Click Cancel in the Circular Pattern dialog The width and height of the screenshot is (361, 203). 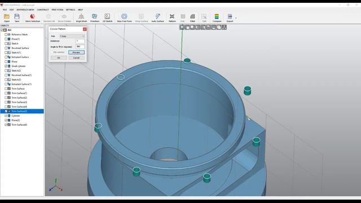coord(77,58)
